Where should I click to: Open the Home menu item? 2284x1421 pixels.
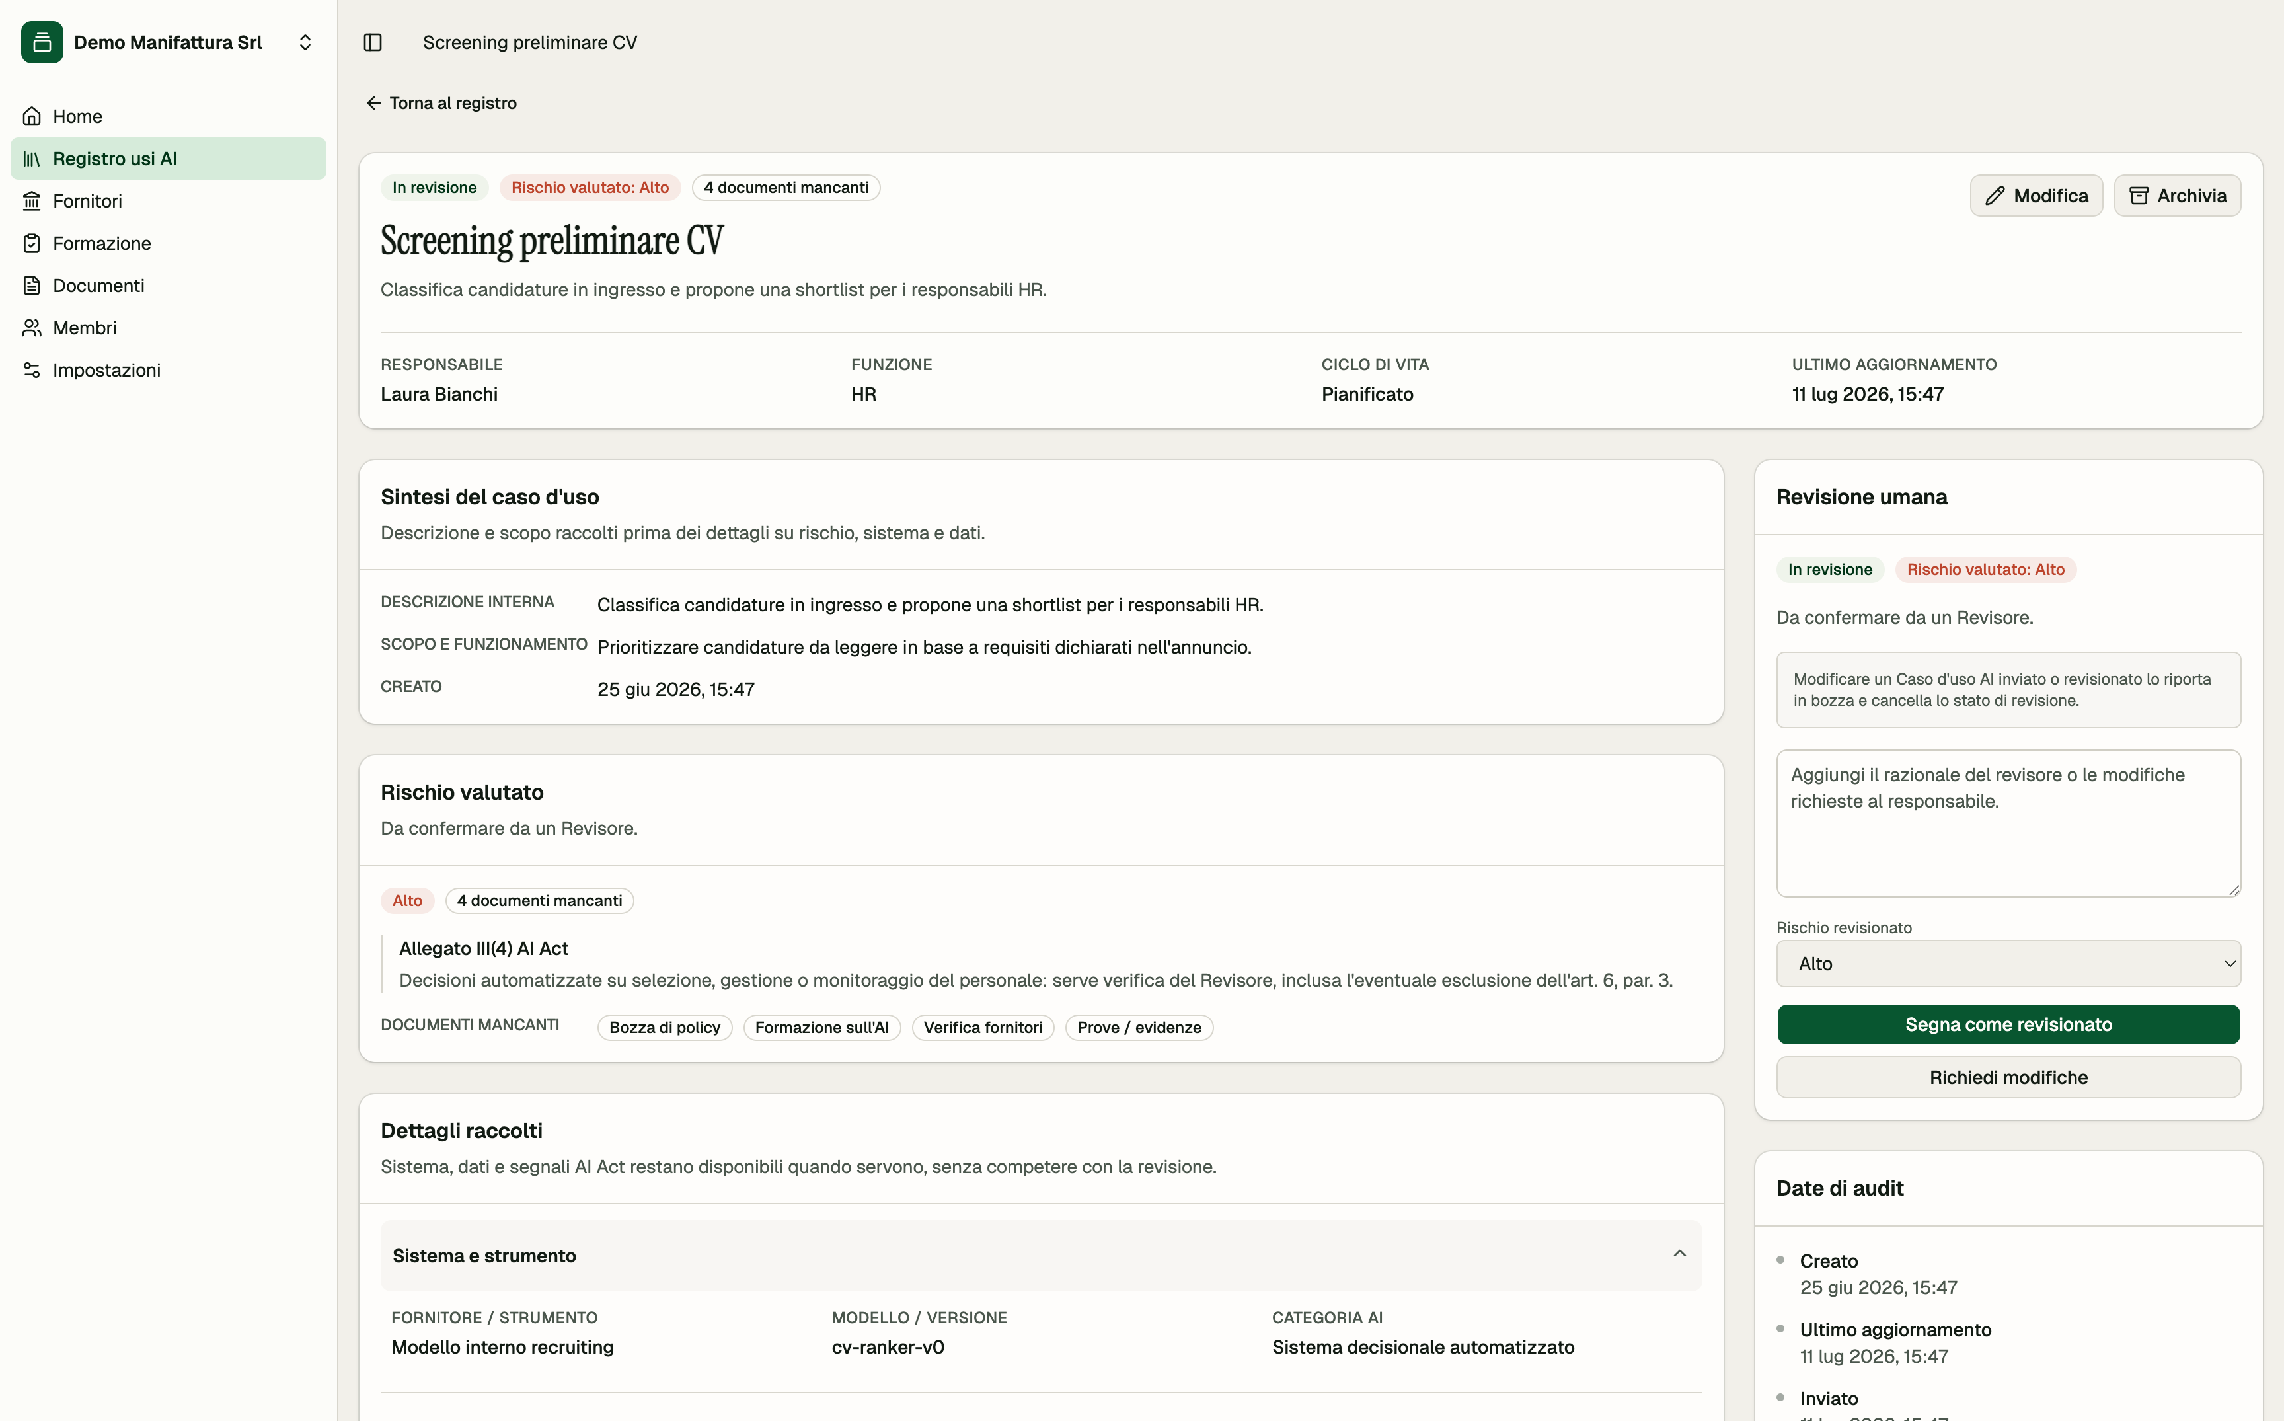coord(168,116)
